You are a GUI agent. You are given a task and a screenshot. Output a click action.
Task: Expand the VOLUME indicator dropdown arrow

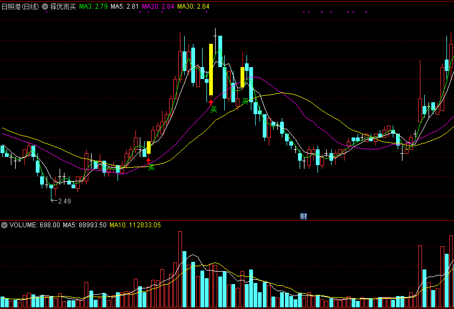pyautogui.click(x=4, y=225)
